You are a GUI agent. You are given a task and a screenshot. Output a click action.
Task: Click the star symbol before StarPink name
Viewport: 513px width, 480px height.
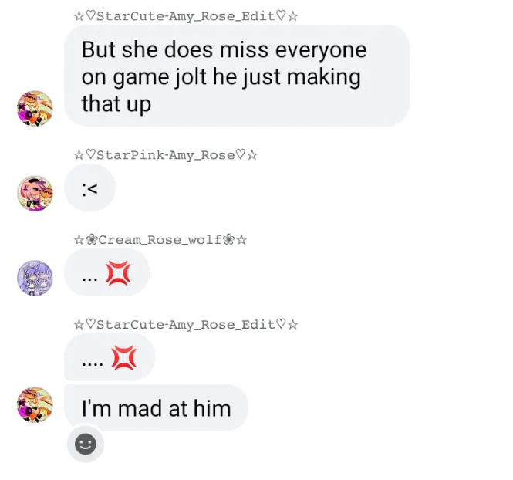(79, 155)
